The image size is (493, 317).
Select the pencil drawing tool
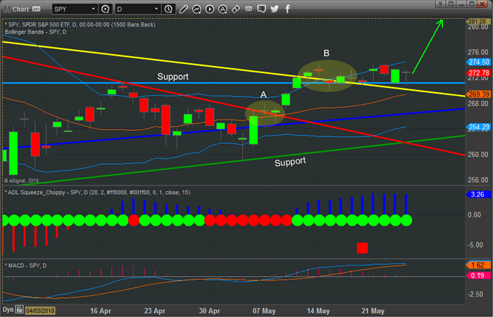click(x=184, y=9)
